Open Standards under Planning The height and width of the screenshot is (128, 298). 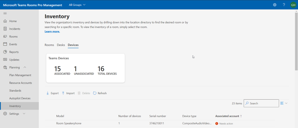15,91
